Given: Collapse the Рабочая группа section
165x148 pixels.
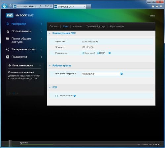Looking at the screenshot, I should tap(50, 65).
